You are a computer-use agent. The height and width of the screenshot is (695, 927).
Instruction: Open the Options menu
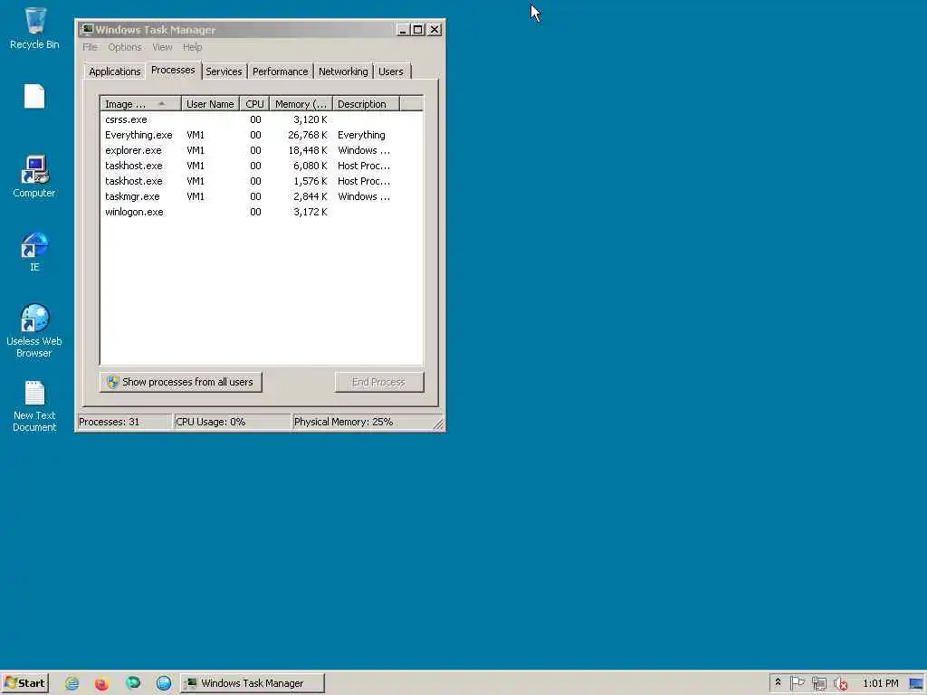125,47
